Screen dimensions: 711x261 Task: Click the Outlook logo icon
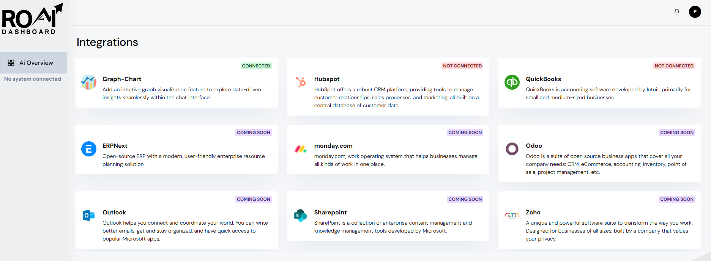pos(89,216)
